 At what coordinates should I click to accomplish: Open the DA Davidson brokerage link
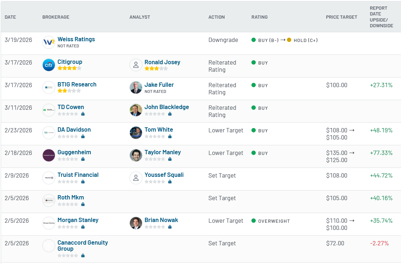click(74, 129)
